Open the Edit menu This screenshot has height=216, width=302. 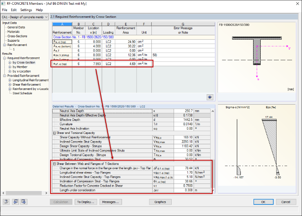tap(14, 10)
